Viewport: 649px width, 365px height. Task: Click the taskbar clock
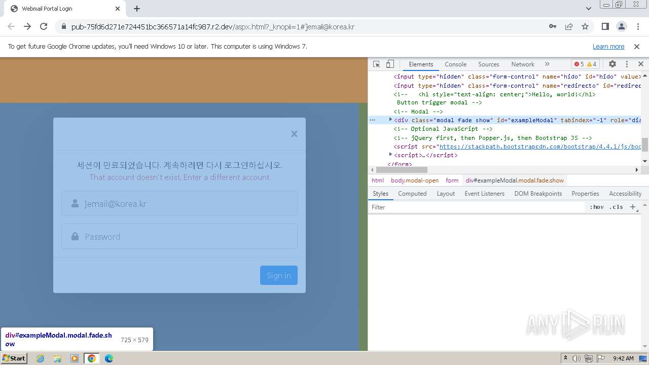click(x=623, y=358)
